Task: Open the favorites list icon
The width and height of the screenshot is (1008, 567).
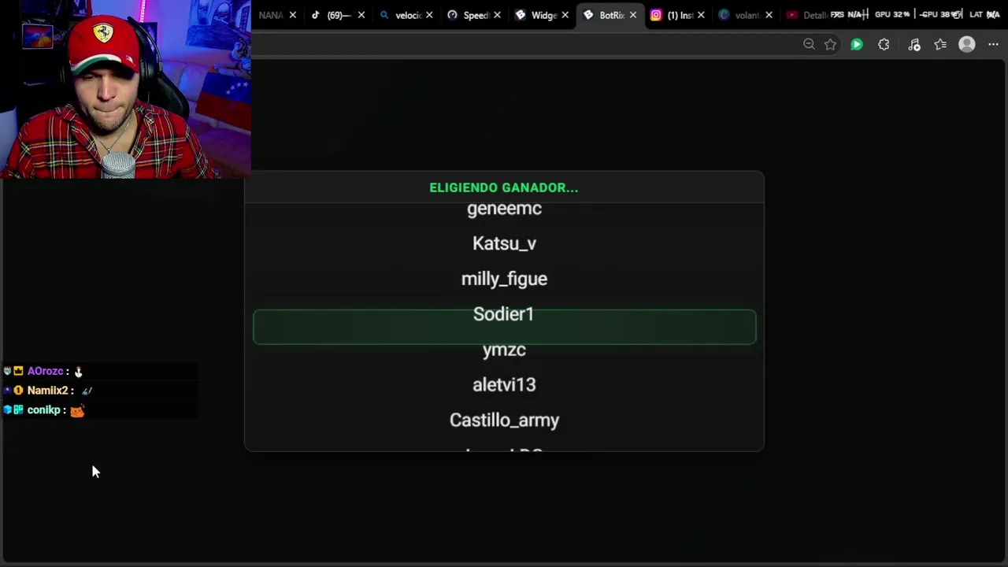Action: (940, 45)
